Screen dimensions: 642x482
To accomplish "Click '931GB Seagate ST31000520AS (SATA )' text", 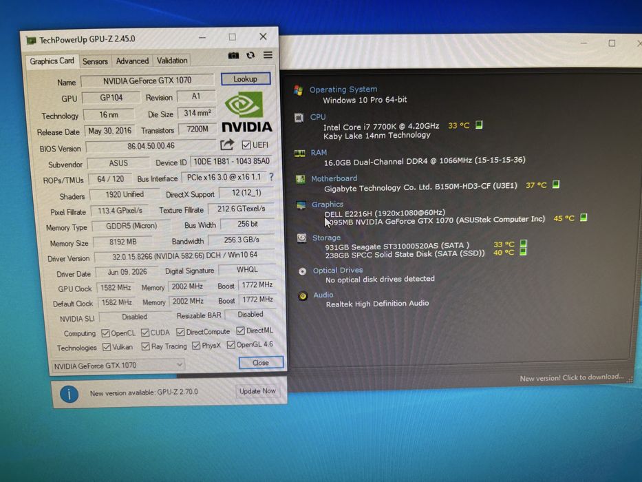I will pos(397,246).
